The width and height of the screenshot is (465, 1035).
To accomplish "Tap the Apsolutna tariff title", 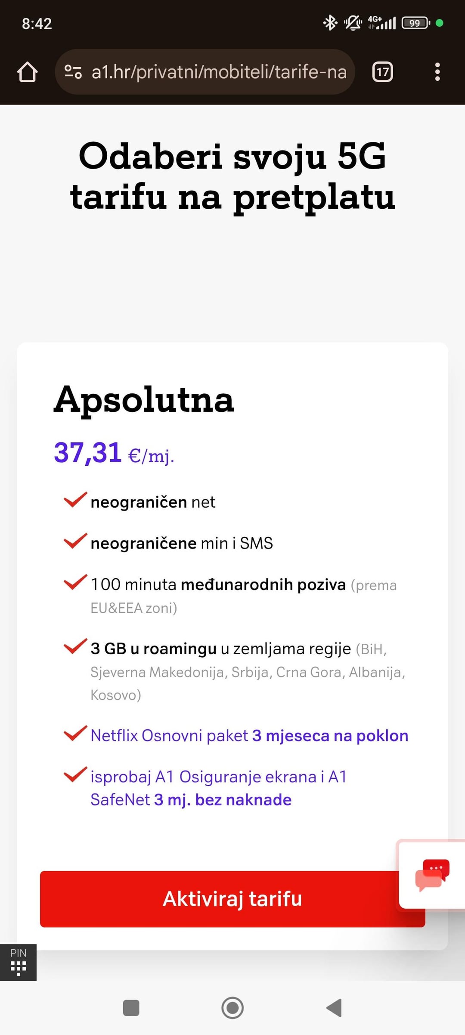I will [x=144, y=399].
